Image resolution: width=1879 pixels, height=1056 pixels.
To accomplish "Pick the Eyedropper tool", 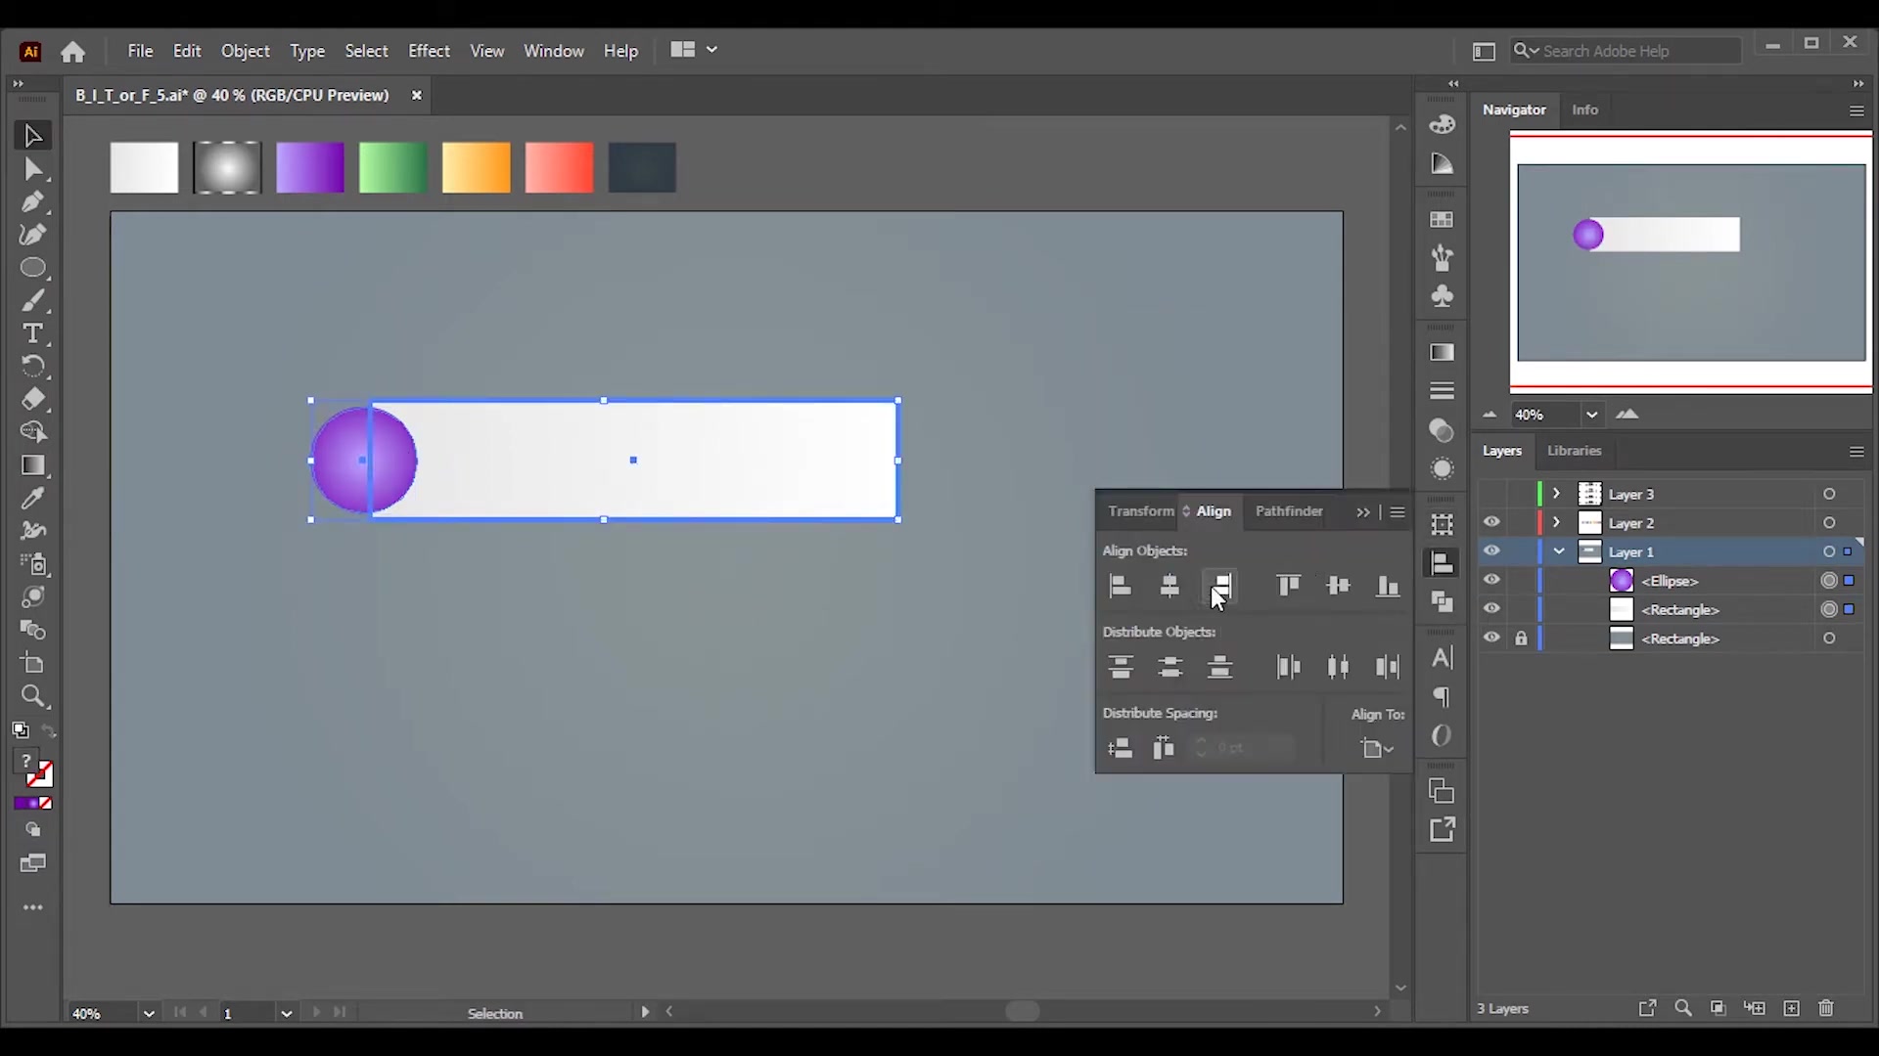I will 32,498.
